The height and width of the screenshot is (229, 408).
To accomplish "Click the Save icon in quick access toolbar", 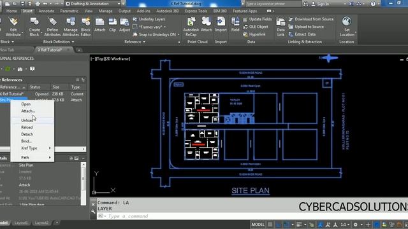I will [23, 4].
